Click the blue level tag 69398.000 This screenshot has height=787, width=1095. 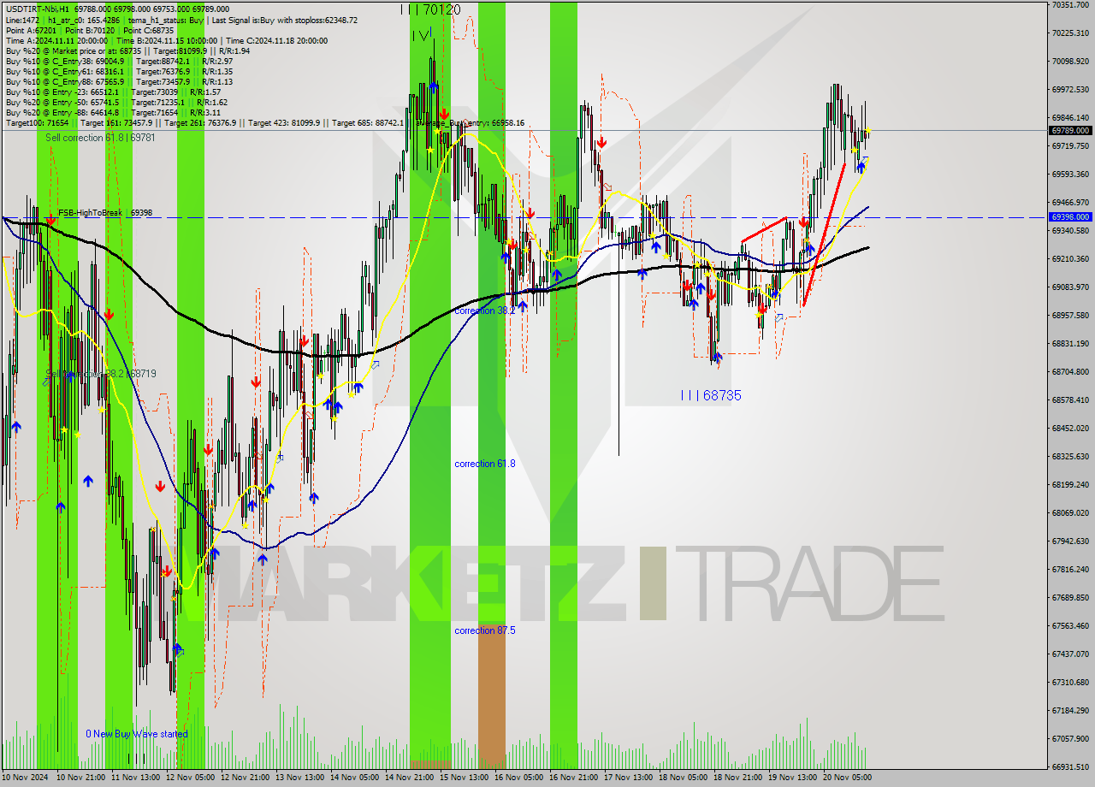pos(1070,217)
